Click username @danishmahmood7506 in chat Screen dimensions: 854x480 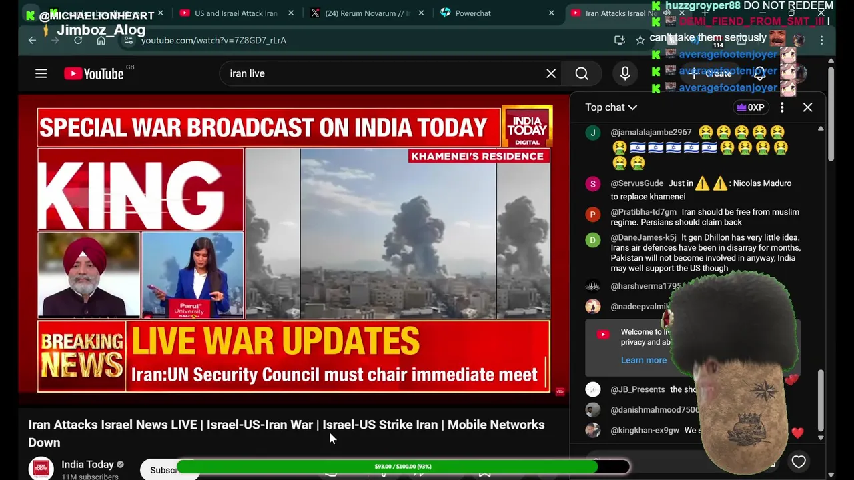(655, 410)
